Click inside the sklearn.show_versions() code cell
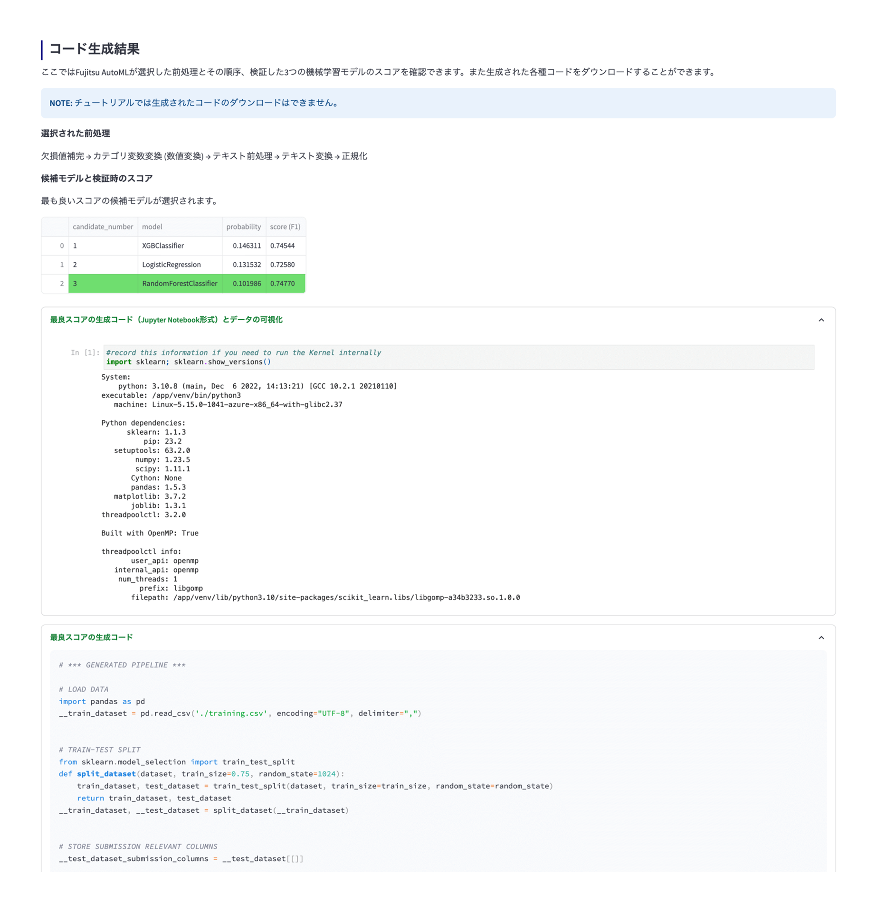Image resolution: width=877 pixels, height=913 pixels. point(428,357)
